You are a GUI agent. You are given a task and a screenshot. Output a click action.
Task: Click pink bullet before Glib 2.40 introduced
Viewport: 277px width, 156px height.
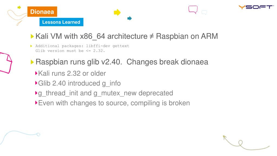[x=36, y=83]
